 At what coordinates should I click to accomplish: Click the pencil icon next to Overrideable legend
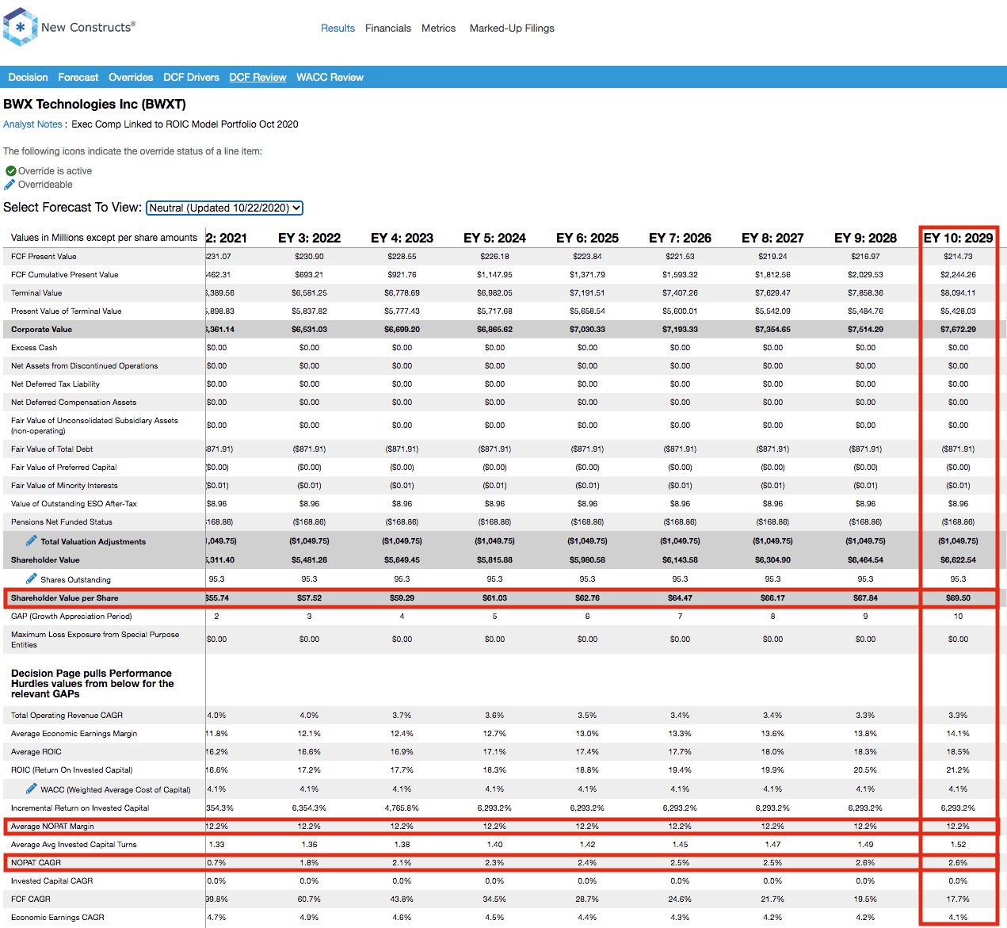10,185
